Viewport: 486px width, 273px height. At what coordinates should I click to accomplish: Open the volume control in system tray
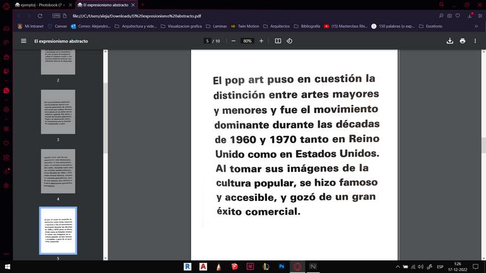point(421,267)
